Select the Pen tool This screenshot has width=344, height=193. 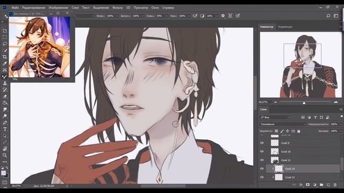(5, 123)
